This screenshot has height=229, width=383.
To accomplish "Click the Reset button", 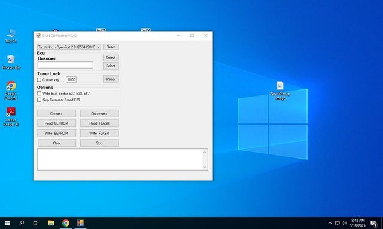I will click(x=111, y=47).
